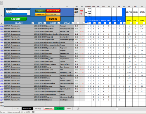Click cell with team 'Донкастер'

(53, 26)
